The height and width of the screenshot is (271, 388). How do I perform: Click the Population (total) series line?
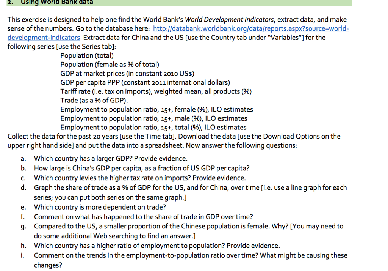tap(87, 55)
